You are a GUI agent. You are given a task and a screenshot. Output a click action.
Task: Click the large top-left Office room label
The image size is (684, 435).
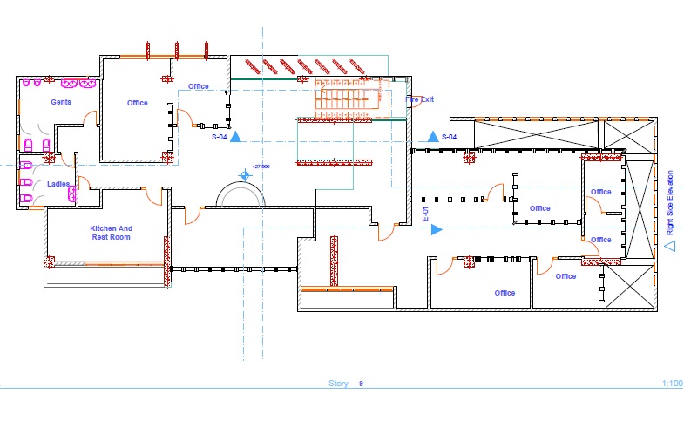click(138, 103)
